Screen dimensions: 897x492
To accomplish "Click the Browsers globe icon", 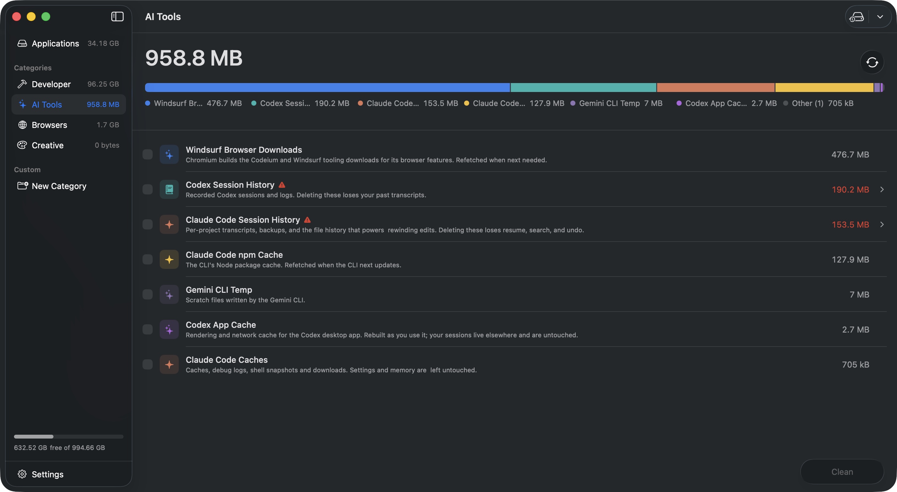I will click(x=22, y=125).
